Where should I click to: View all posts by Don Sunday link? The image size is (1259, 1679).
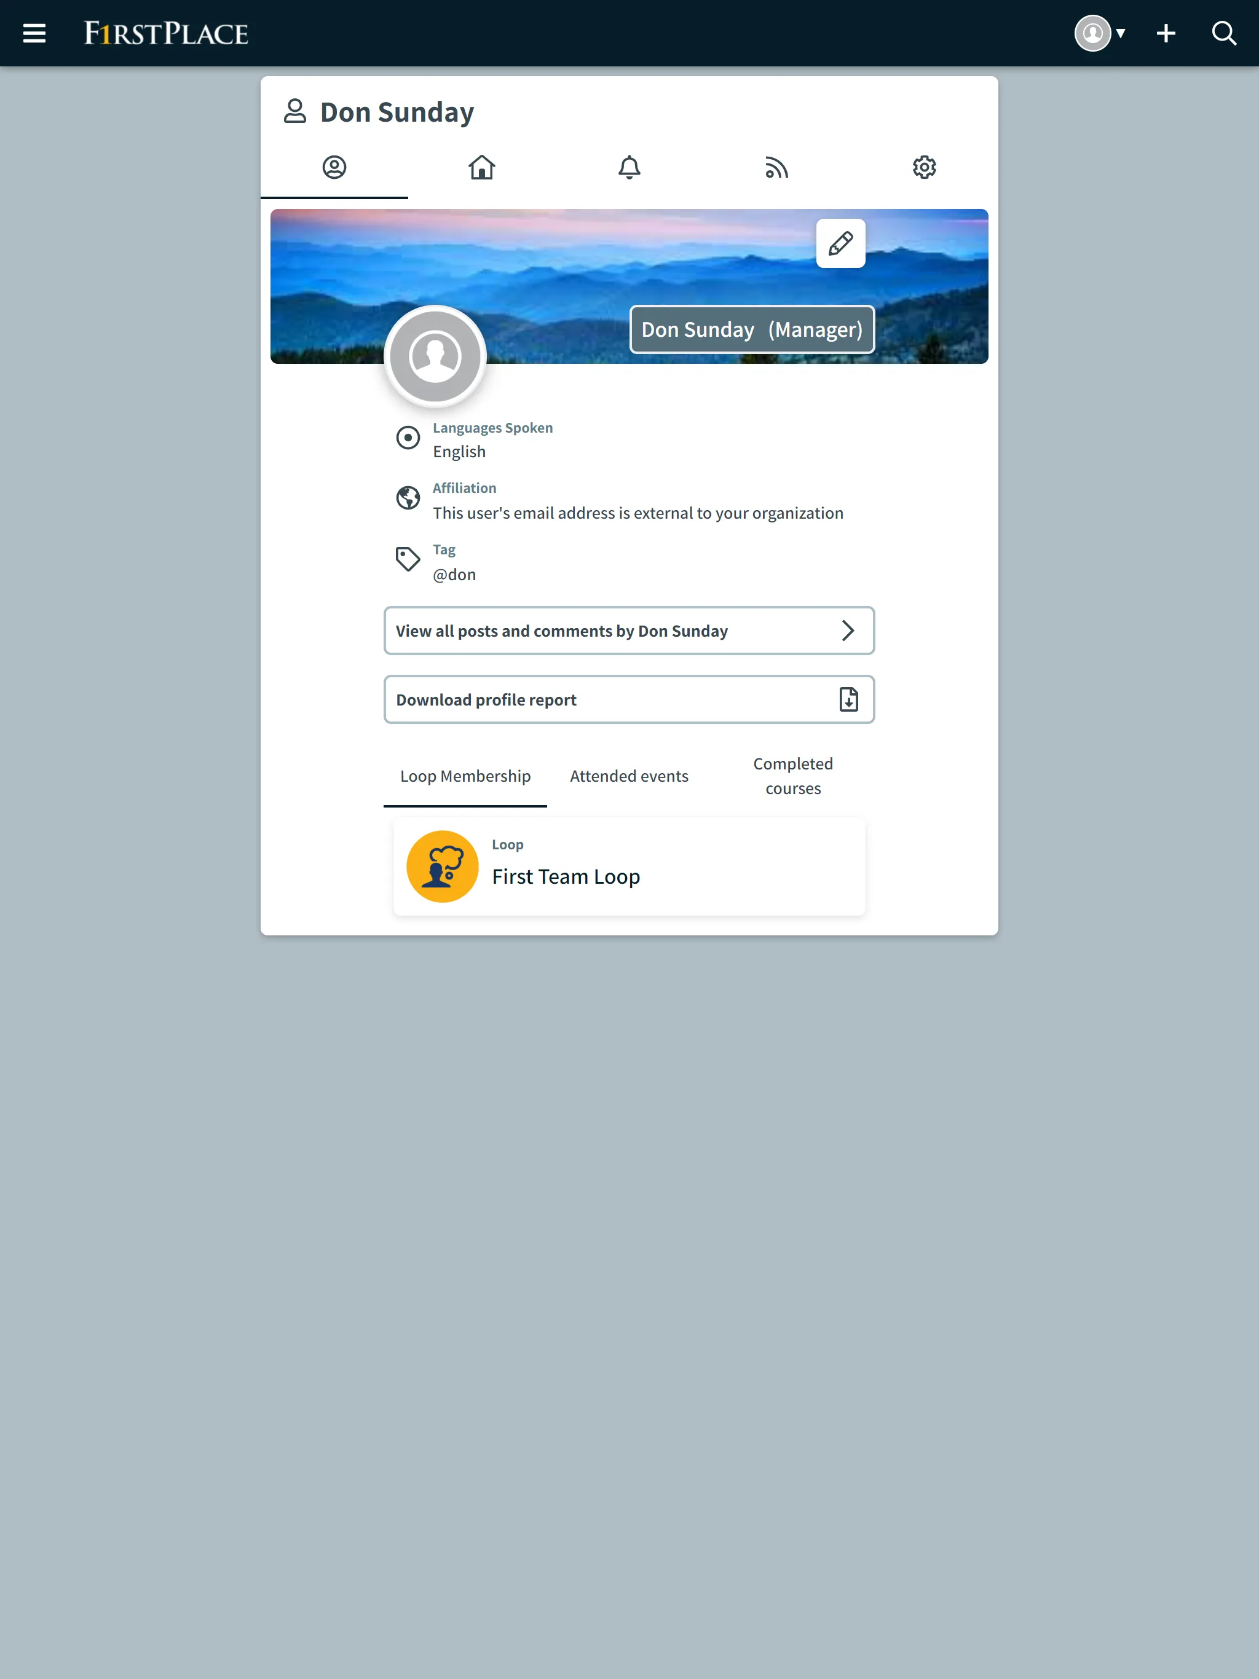[628, 631]
